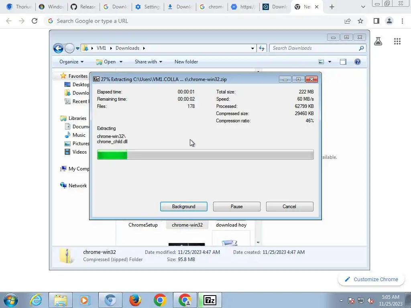The height and width of the screenshot is (308, 411).
Task: Open the Chrome three-dot menu
Action: click(x=402, y=21)
